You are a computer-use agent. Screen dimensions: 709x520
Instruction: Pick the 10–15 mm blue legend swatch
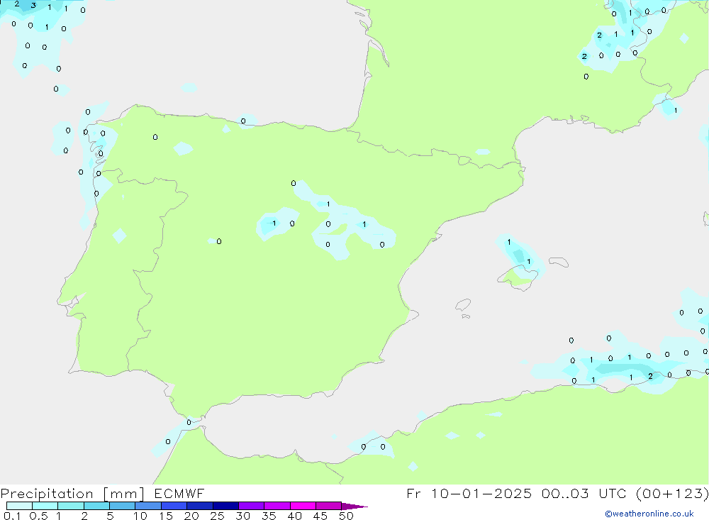(148, 506)
